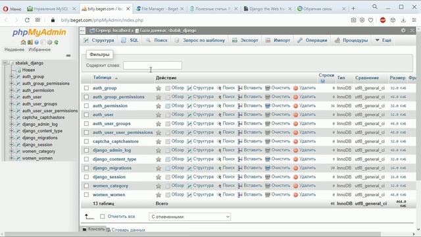421x237 pixels.
Task: Click the table icon next to auth_user in tree
Action: tap(18, 97)
